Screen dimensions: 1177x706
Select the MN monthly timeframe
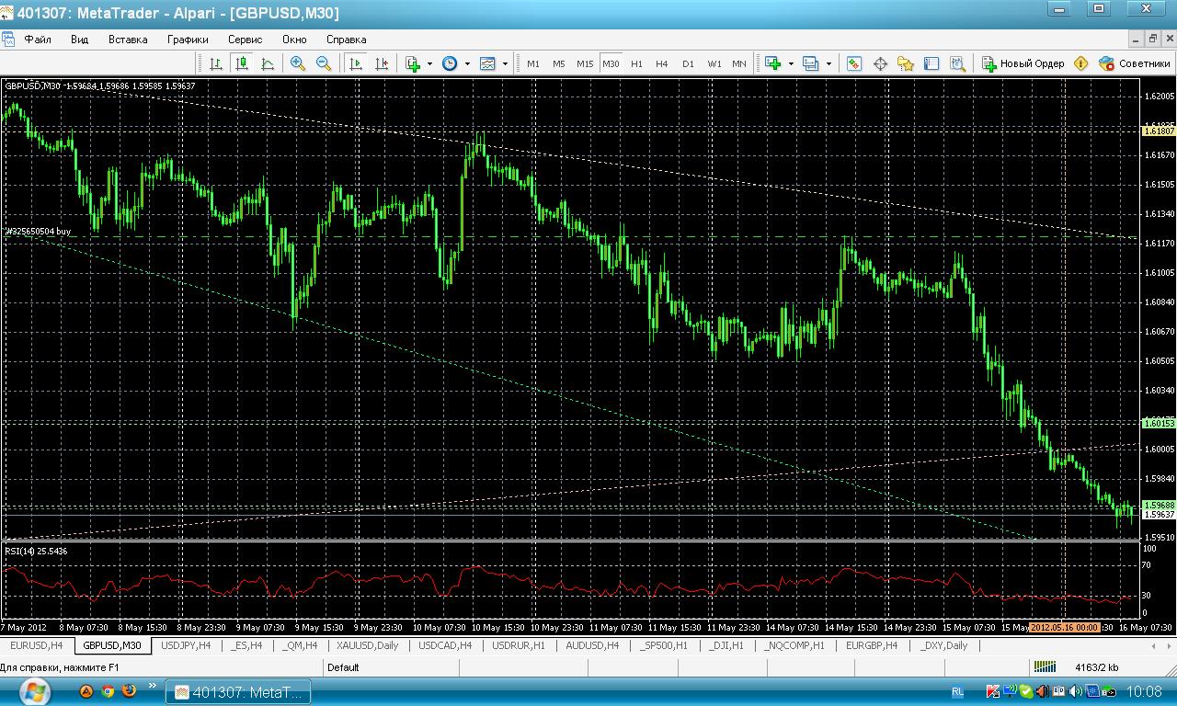[x=739, y=63]
